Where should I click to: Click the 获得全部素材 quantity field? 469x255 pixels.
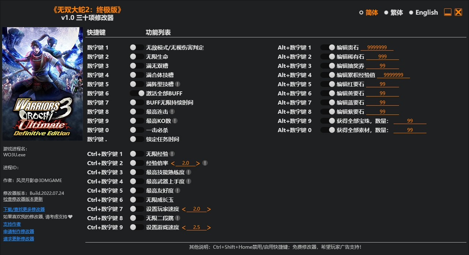point(410,130)
